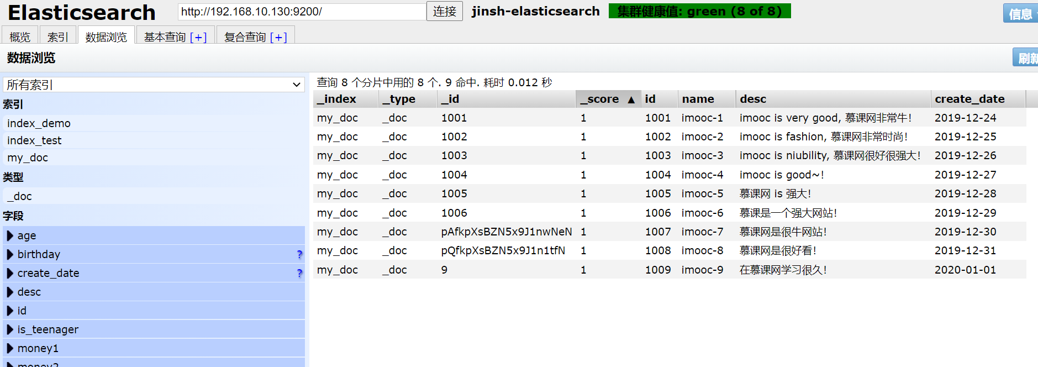The width and height of the screenshot is (1038, 367).
Task: Sort by the _index column header
Action: click(345, 99)
